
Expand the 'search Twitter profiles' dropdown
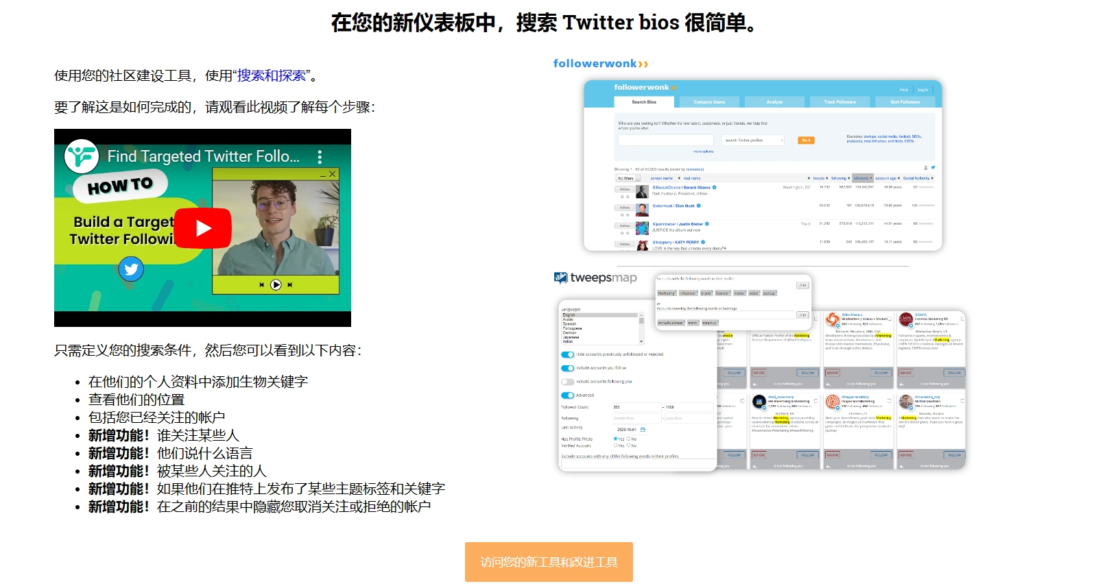click(x=753, y=140)
